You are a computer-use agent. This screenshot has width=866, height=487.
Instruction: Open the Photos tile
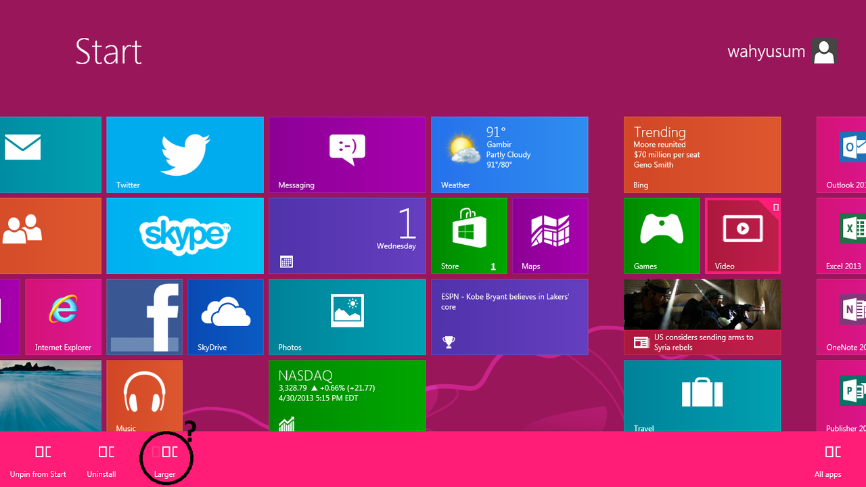[347, 317]
